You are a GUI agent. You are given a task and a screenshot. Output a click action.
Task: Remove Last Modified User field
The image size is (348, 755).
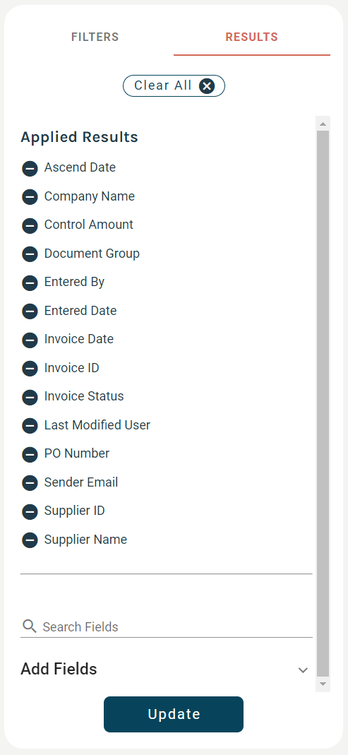pyautogui.click(x=30, y=426)
